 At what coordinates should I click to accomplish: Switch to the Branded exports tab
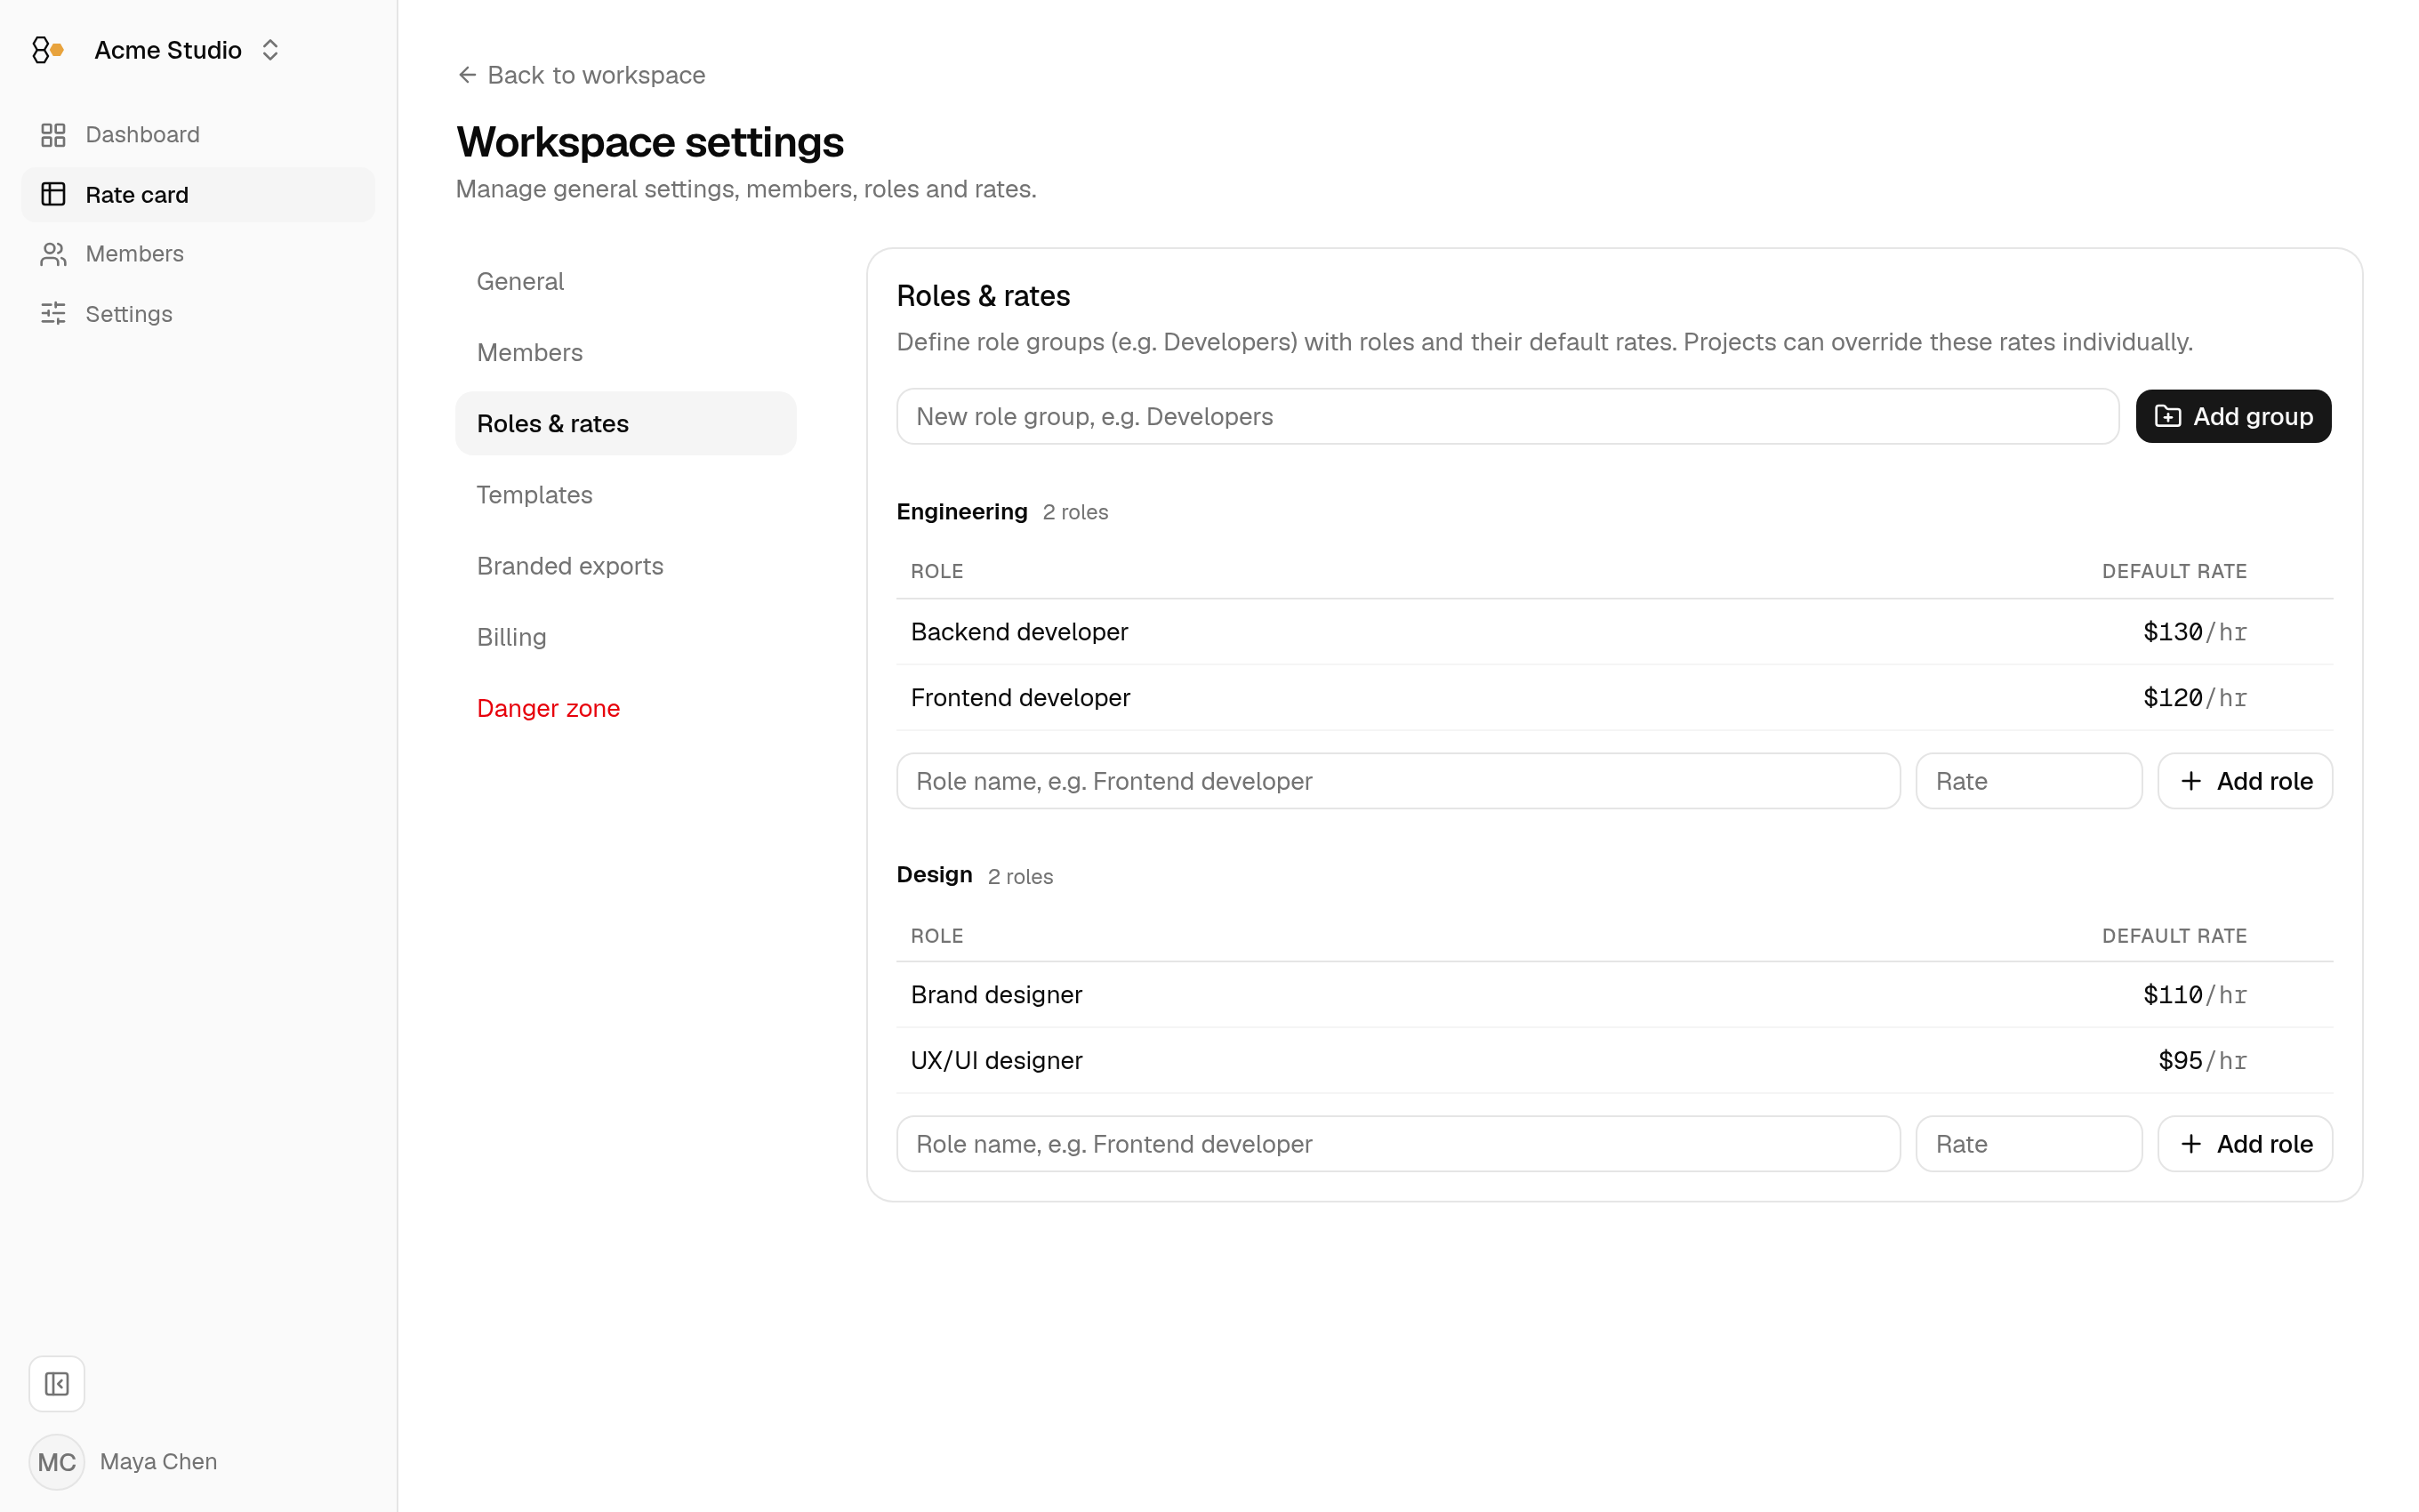click(x=626, y=566)
